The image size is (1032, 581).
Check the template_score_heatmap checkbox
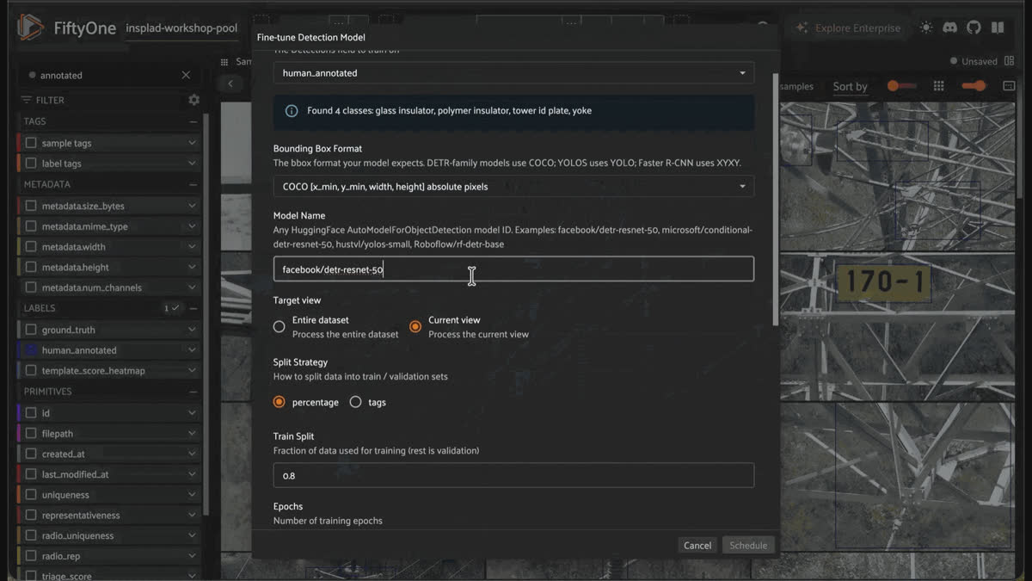click(x=31, y=371)
